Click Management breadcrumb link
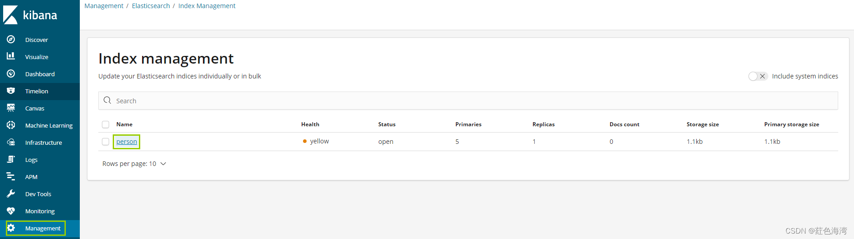854x239 pixels. tap(104, 6)
